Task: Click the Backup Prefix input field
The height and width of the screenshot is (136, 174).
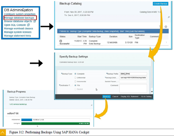Action: pyautogui.click(x=133, y=74)
